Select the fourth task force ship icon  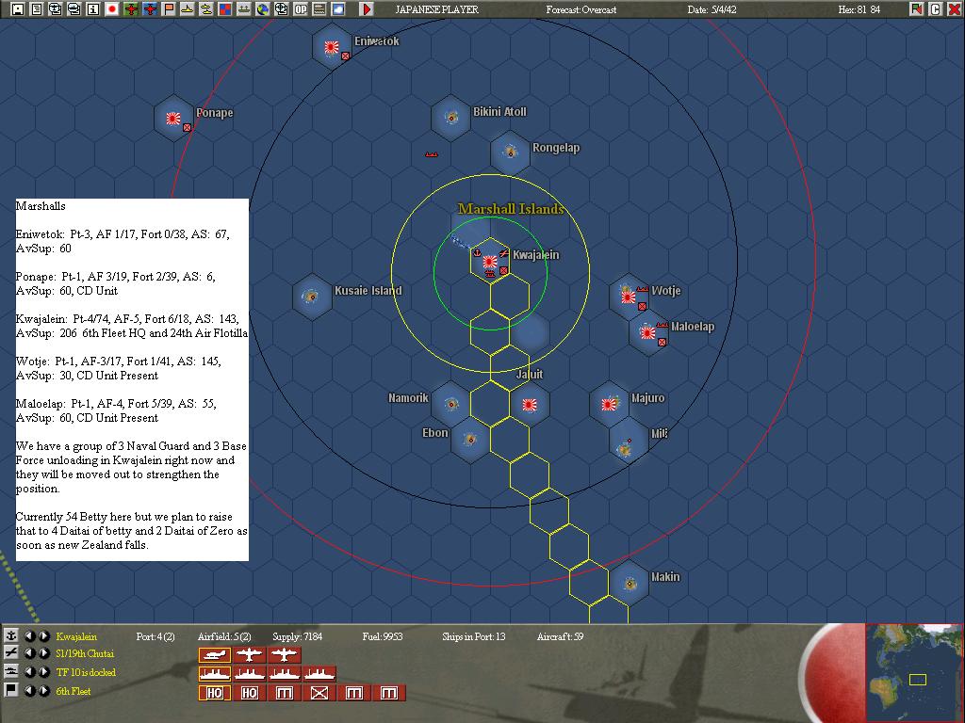point(319,674)
